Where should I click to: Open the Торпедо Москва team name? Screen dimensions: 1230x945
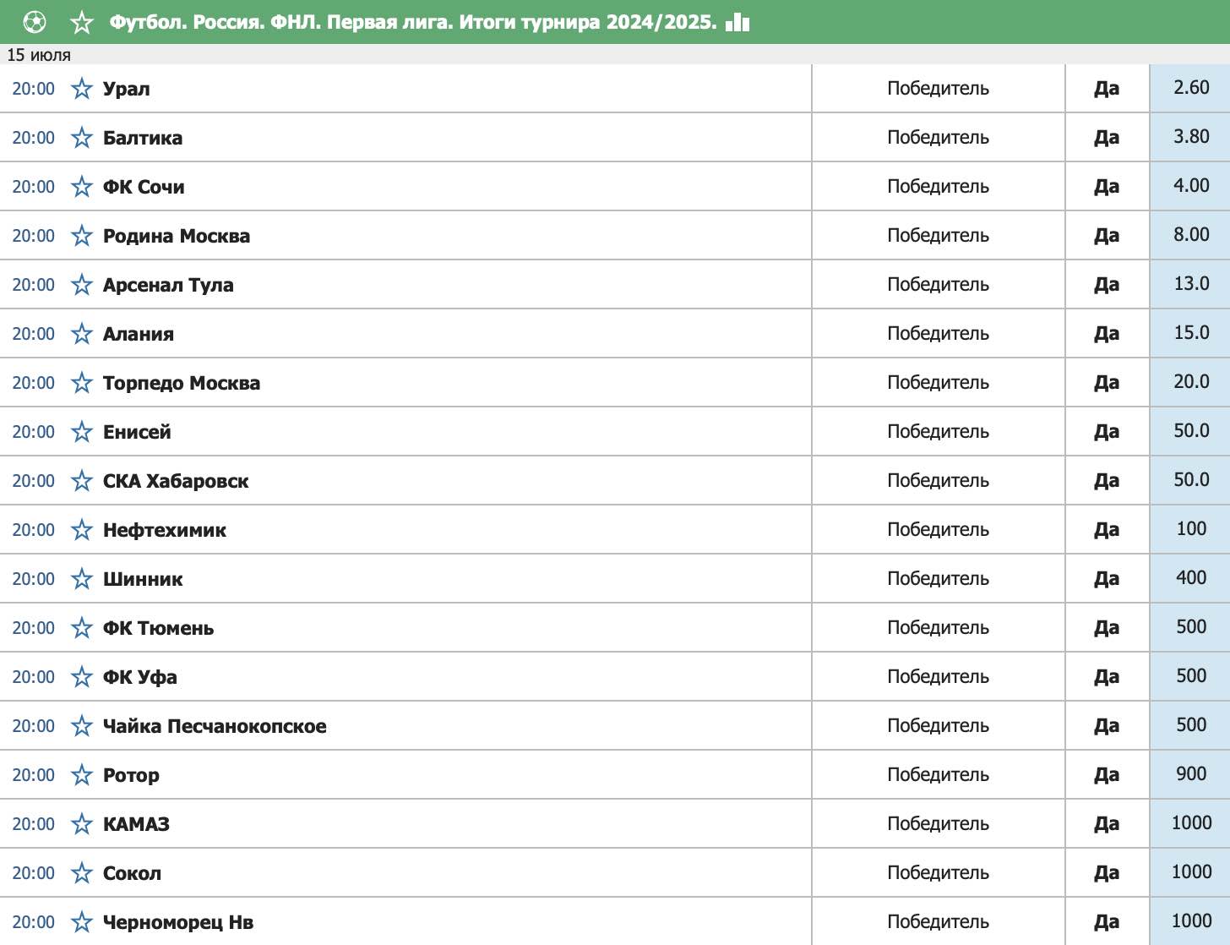[182, 383]
